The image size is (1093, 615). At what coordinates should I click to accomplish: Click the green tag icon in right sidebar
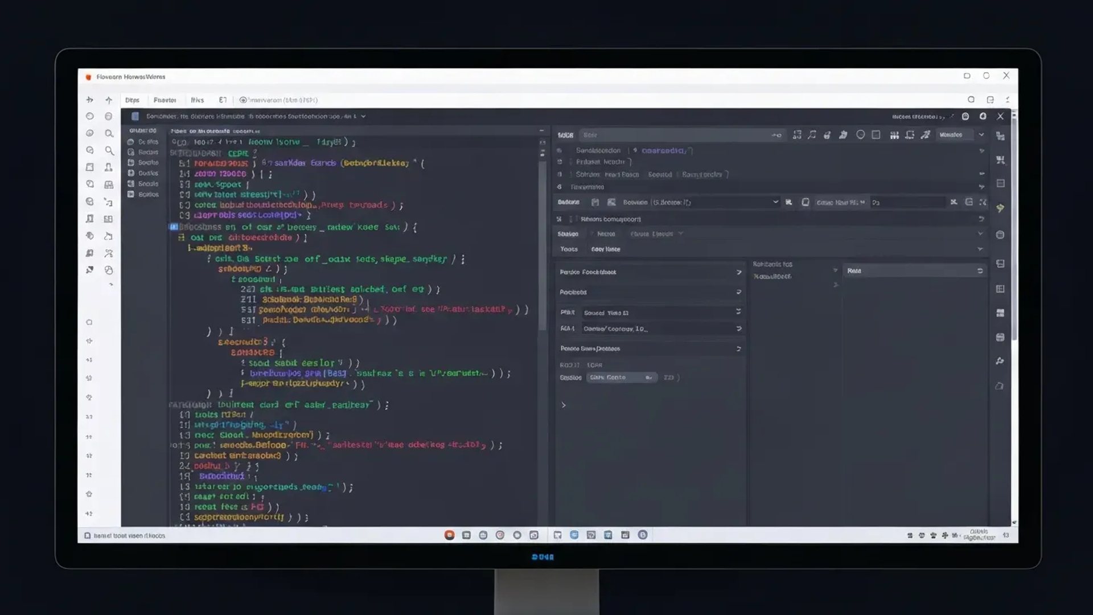tap(1000, 208)
